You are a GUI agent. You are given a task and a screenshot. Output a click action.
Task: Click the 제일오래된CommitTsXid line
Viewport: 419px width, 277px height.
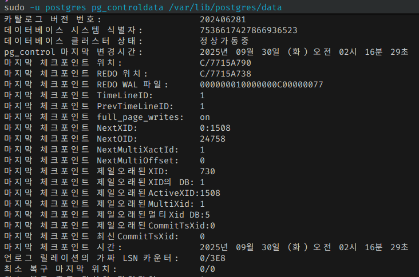(x=109, y=226)
